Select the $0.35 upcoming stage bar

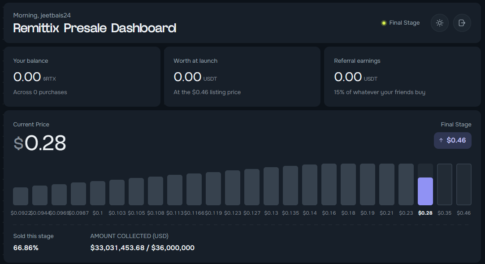tap(445, 185)
